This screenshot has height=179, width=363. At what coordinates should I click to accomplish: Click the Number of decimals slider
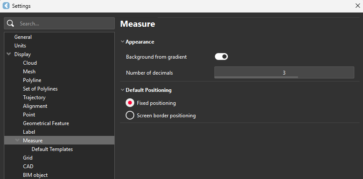[x=284, y=72]
